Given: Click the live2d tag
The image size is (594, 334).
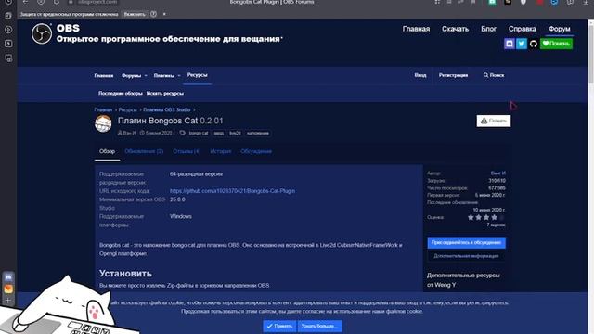Looking at the screenshot, I should [x=235, y=134].
